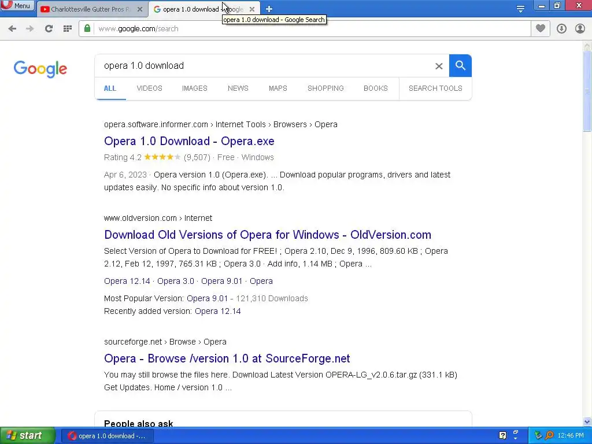Open 'Download Old Versions of Opera' OldVersion result
The image size is (592, 444).
[x=268, y=235]
